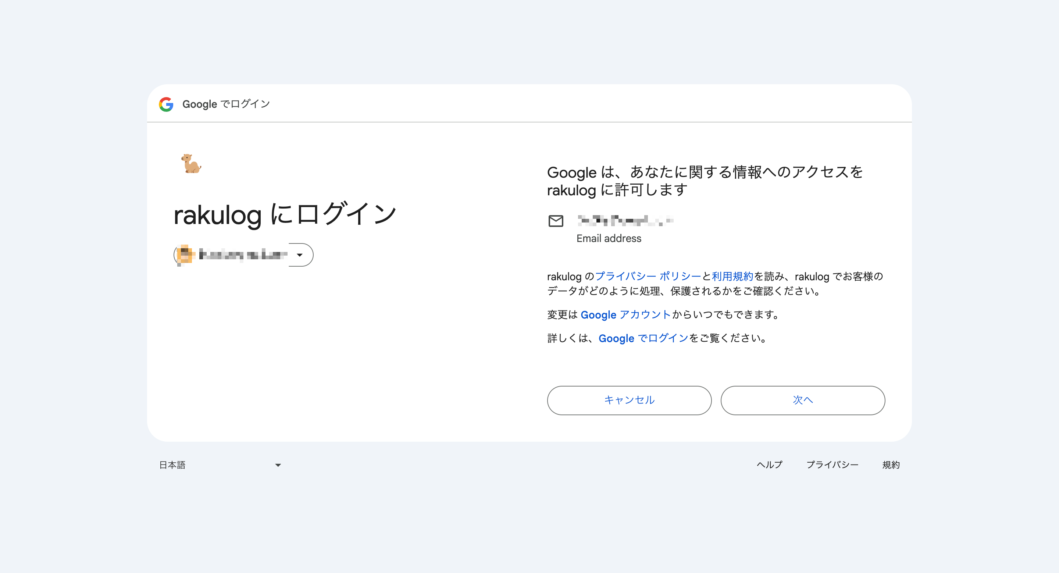Click ヘルプ in the footer
Screen dimensions: 1059x573
770,465
